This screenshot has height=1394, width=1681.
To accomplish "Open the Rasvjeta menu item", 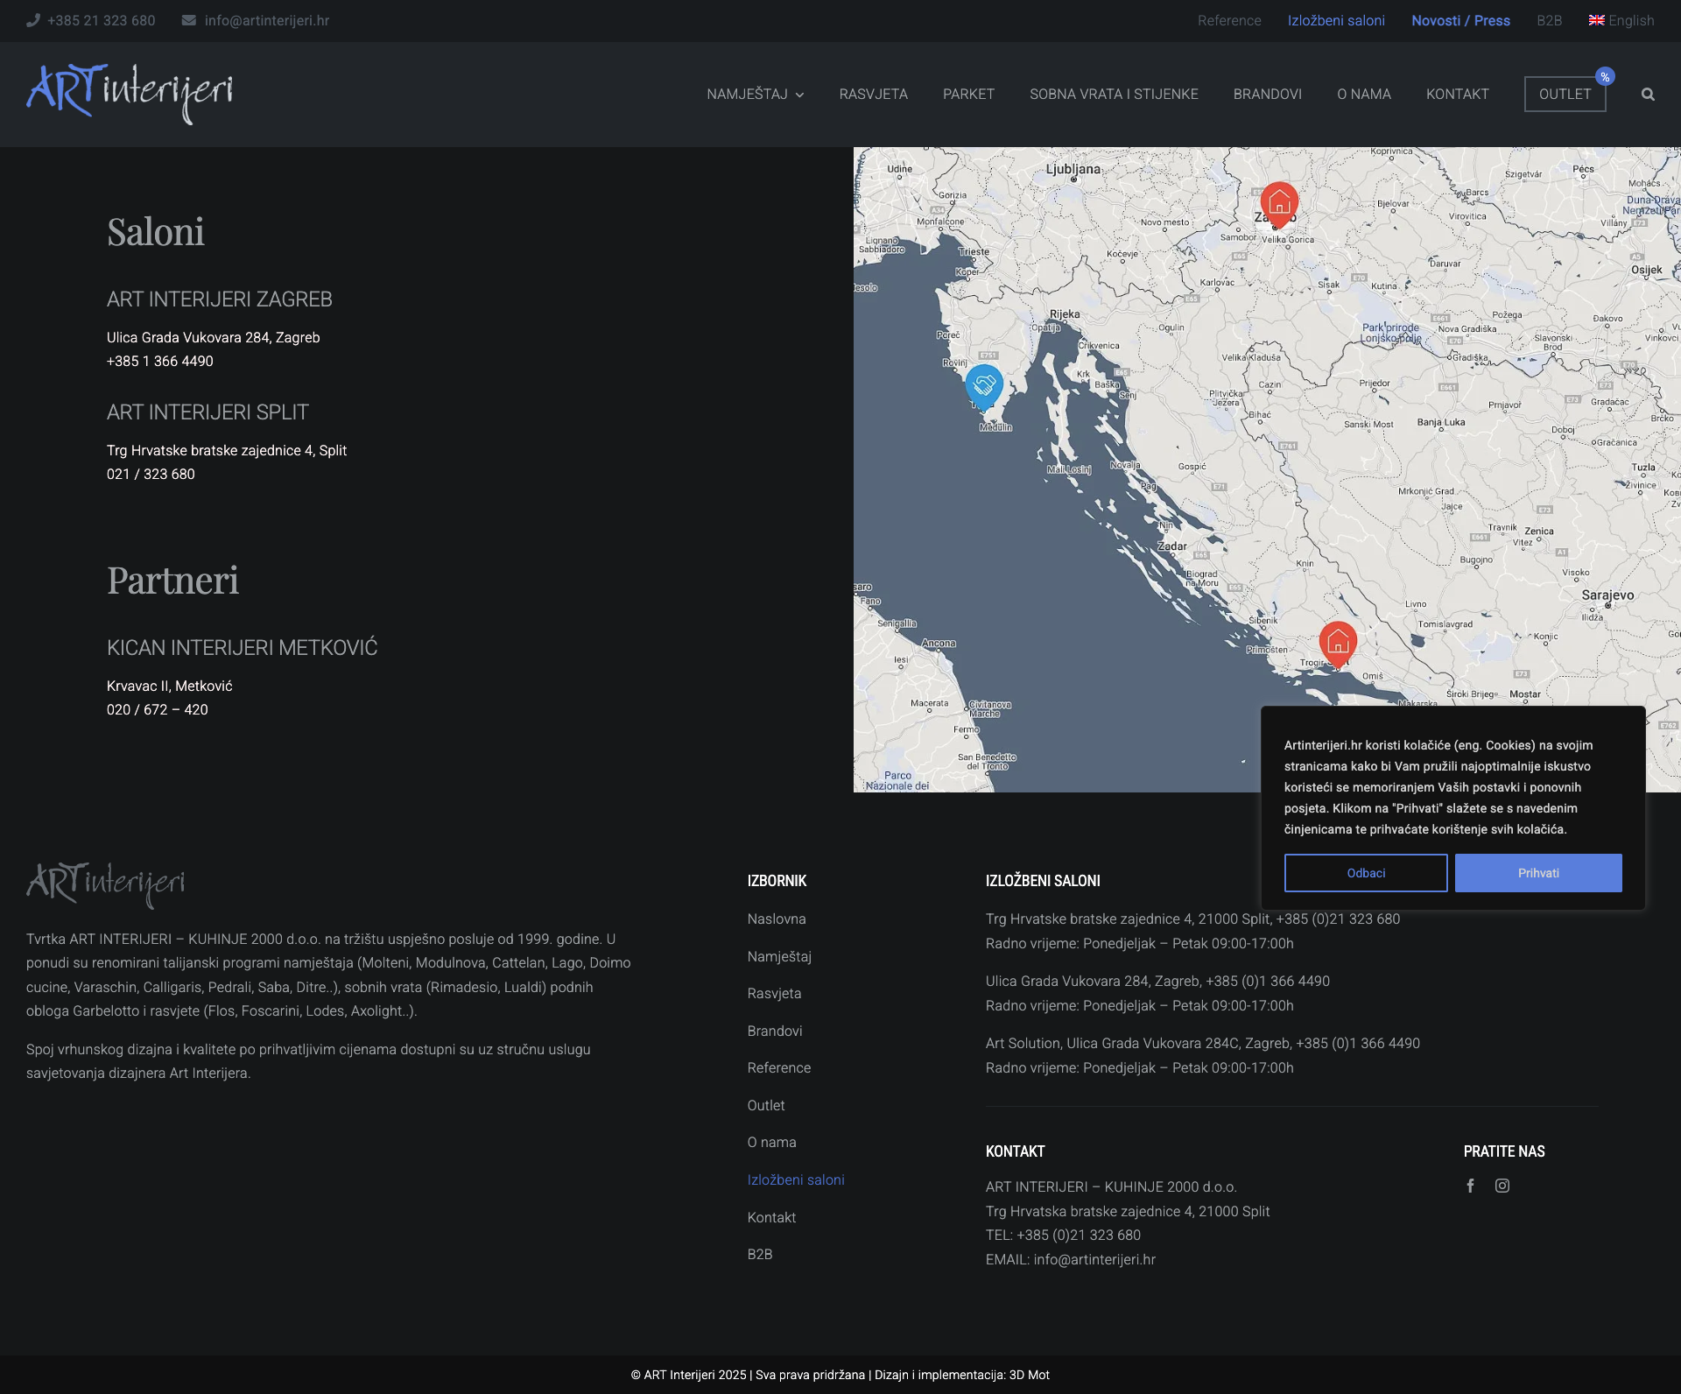I will (x=873, y=94).
